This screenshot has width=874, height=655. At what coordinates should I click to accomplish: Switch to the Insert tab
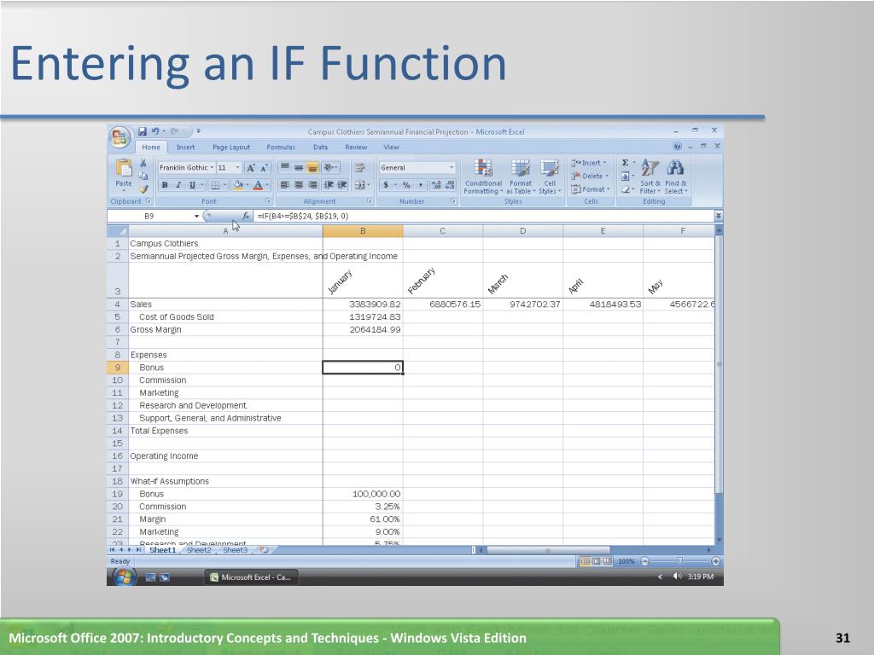[185, 147]
